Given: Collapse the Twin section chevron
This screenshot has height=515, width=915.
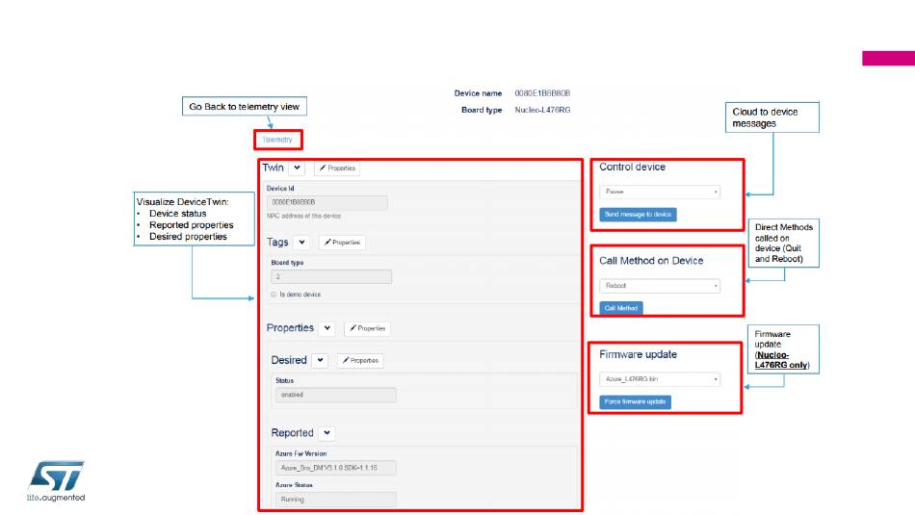Looking at the screenshot, I should tap(297, 167).
